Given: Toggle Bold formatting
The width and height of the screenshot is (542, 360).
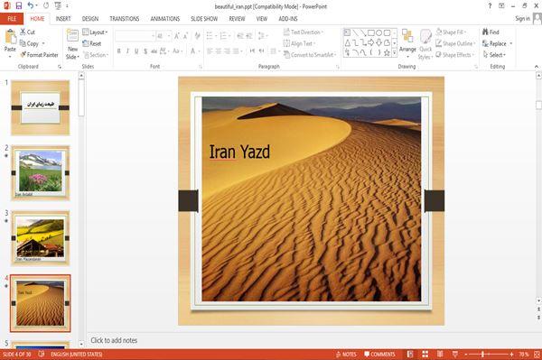Looking at the screenshot, I should (x=119, y=51).
